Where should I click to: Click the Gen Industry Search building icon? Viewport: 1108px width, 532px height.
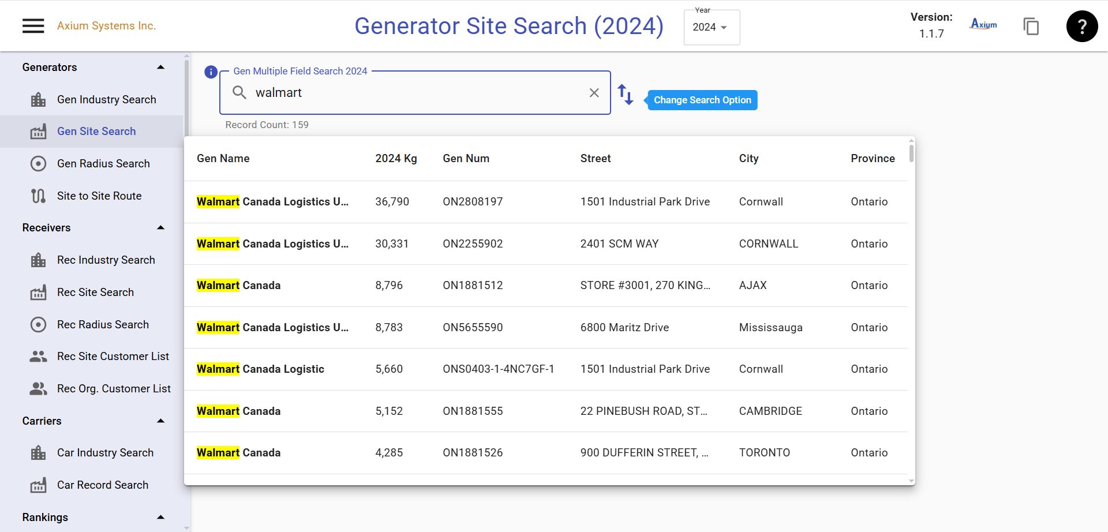38,100
